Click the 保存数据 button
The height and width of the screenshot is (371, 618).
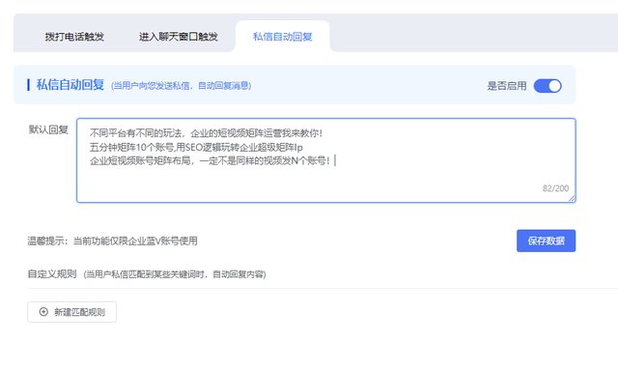point(546,241)
